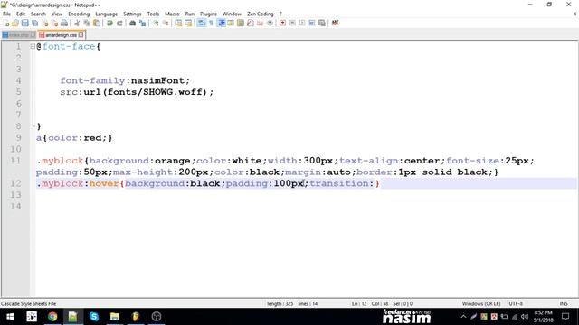Click the last plugin icon in toolbar

(335, 23)
